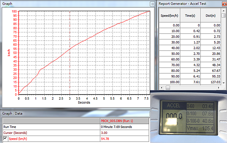Screen dimensions: 227x143
Task: Click the time cell 5.24
Action: tap(190, 71)
